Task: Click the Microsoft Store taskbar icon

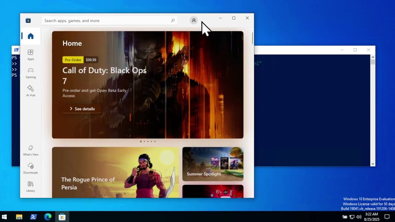Action: [x=62, y=217]
